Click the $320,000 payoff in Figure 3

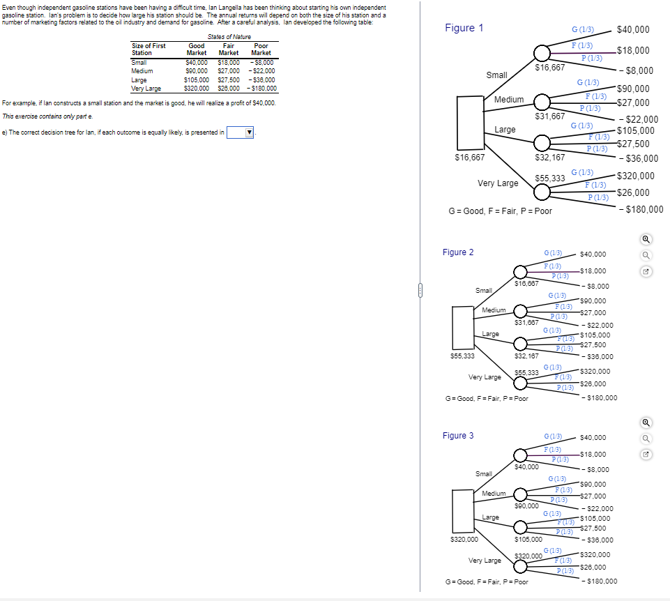595,554
